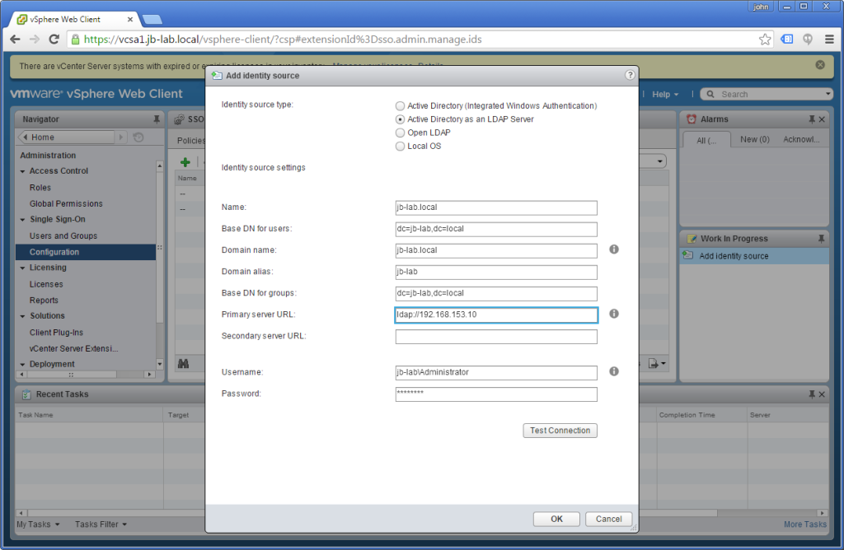Choose the Open LDAP identity source type
This screenshot has width=844, height=550.
click(x=400, y=133)
